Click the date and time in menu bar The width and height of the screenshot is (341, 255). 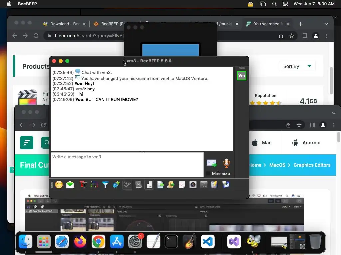tap(314, 4)
